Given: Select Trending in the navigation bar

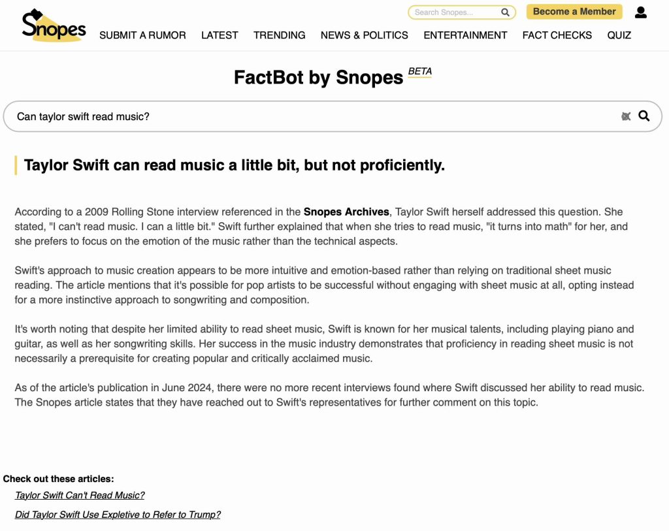Looking at the screenshot, I should point(279,35).
